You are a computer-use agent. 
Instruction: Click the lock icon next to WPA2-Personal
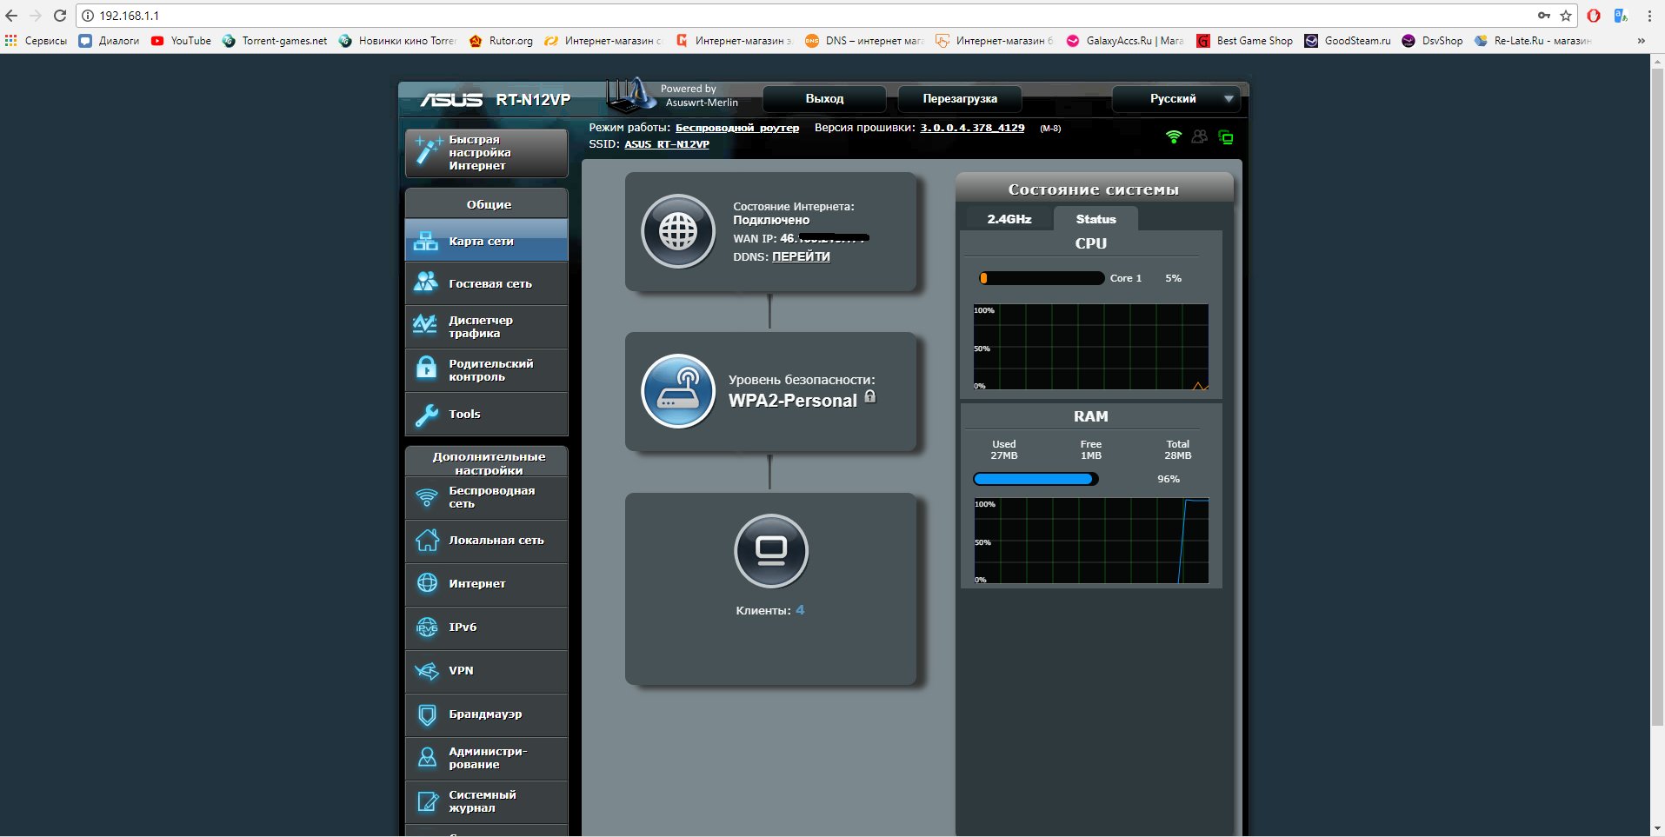point(870,396)
